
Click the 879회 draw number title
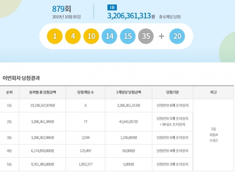(61, 9)
